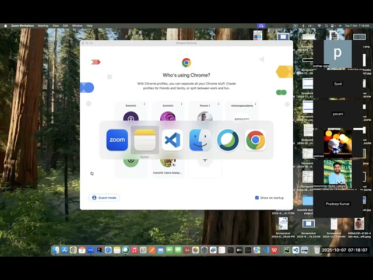
Task: Select the 400de7d1-4136-4 jpeg desktop file
Action: (359, 228)
